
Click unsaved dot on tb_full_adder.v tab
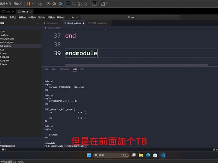(x=83, y=23)
